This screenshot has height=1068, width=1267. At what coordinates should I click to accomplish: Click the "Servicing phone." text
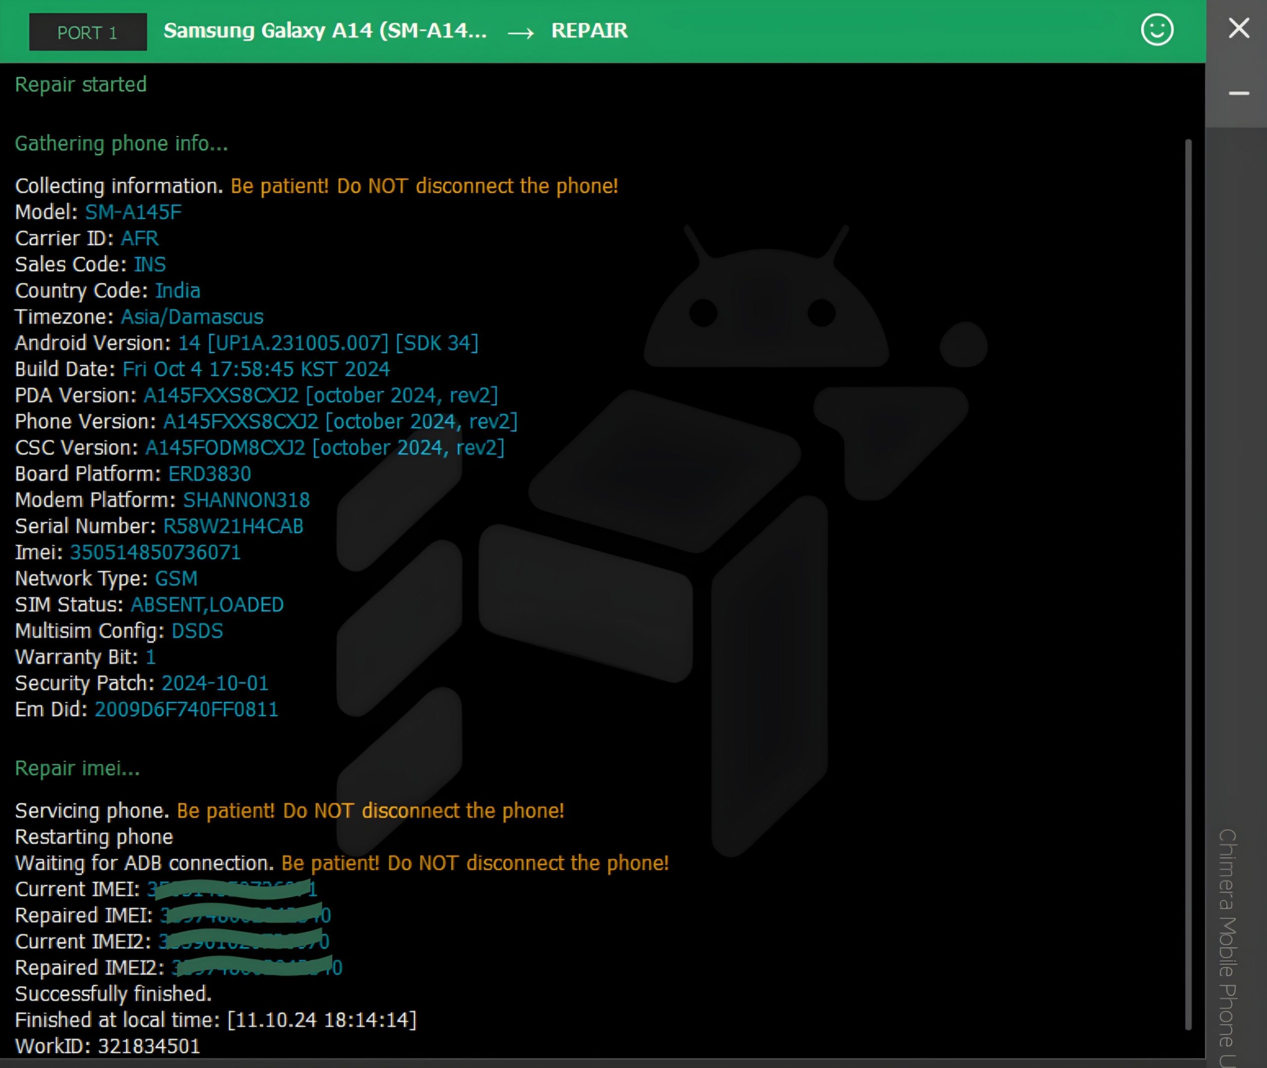point(92,811)
